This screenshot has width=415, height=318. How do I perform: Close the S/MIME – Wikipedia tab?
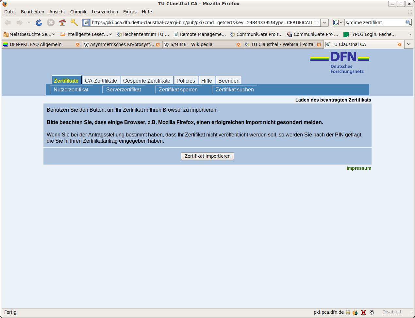239,45
